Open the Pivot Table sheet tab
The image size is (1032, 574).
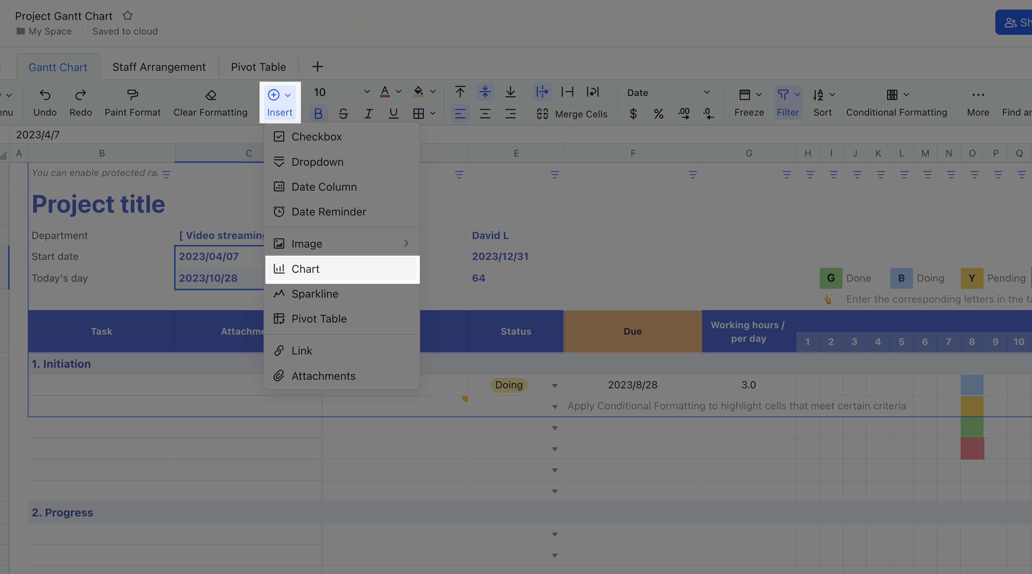click(259, 67)
